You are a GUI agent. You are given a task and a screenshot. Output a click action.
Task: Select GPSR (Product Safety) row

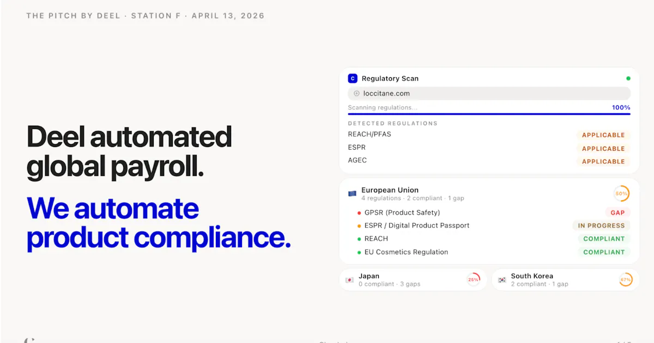coord(494,212)
